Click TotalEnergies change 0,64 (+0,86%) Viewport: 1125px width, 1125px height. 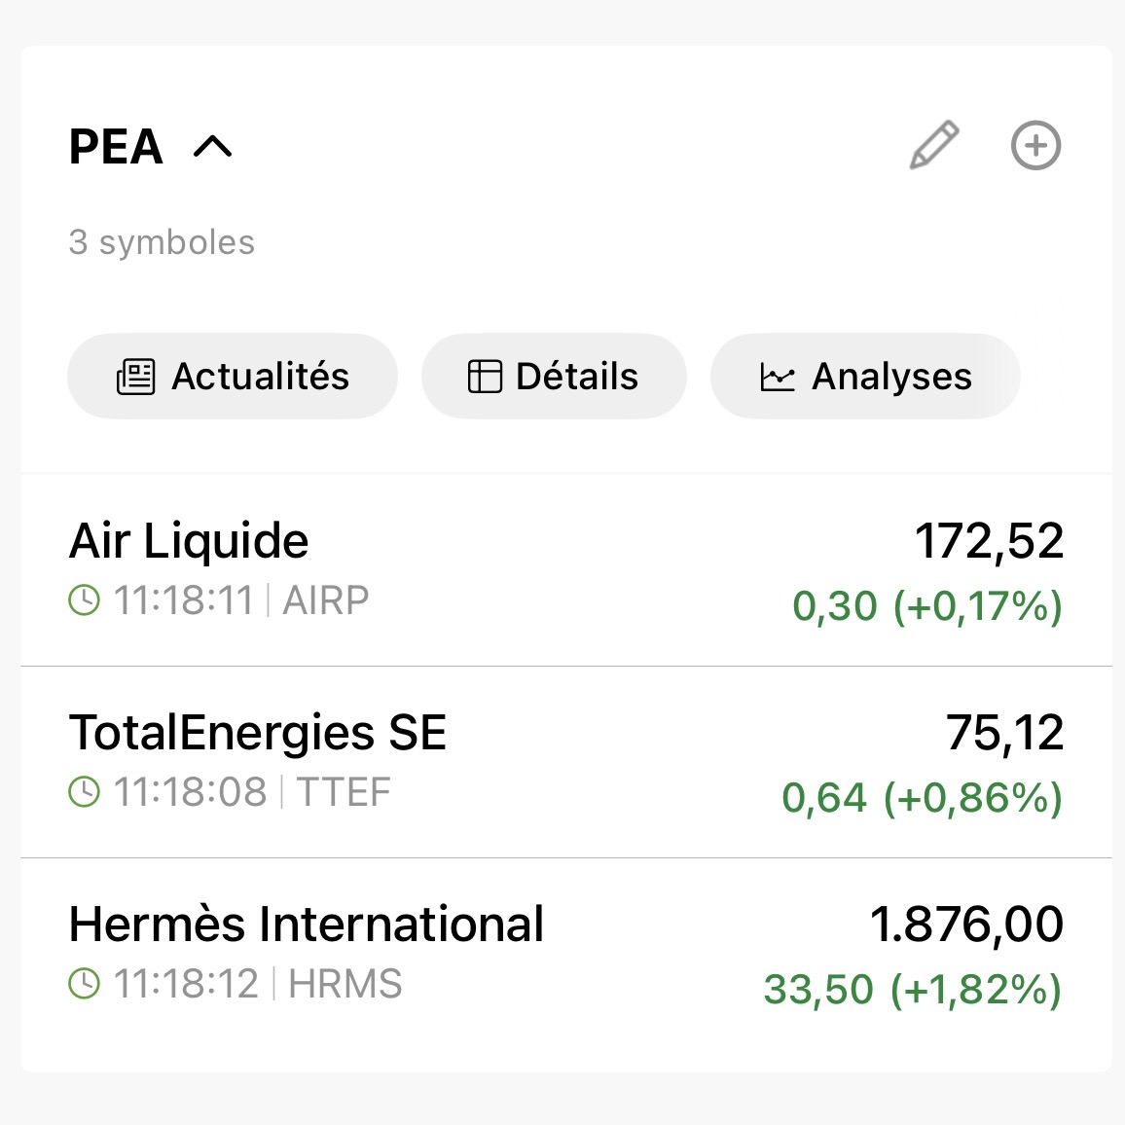(922, 798)
